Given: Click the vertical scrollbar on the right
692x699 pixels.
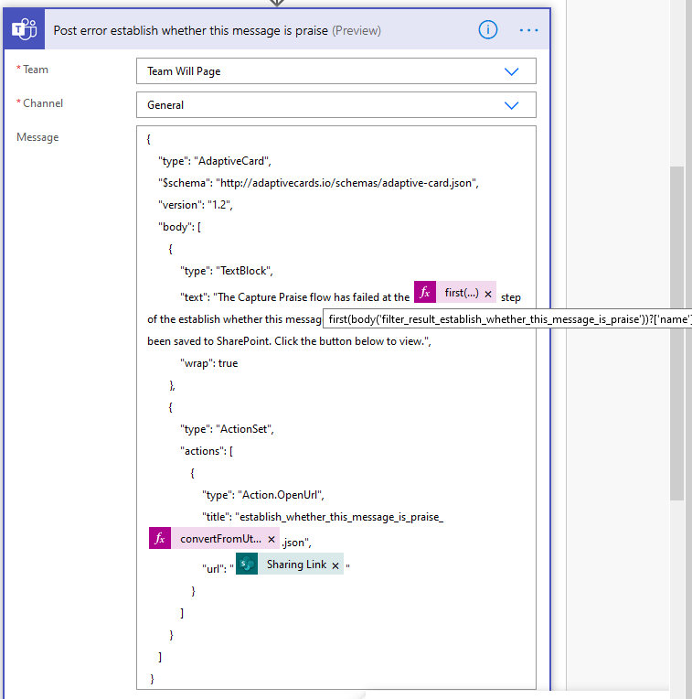Looking at the screenshot, I should (x=676, y=329).
